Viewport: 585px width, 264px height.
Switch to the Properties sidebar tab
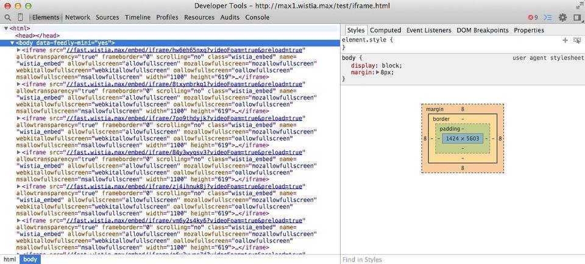click(529, 30)
